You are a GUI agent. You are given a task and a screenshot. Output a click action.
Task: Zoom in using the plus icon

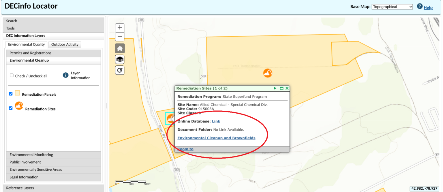tap(120, 27)
